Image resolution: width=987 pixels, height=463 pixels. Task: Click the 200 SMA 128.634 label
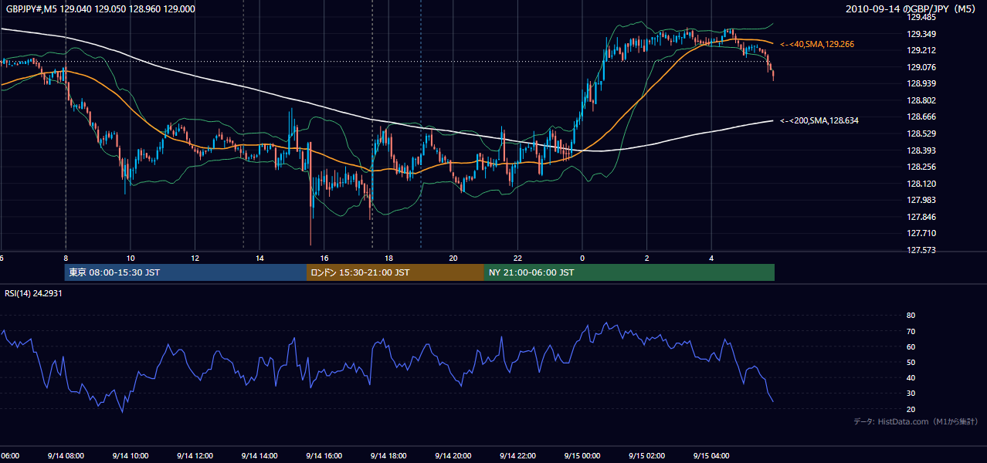pyautogui.click(x=819, y=120)
